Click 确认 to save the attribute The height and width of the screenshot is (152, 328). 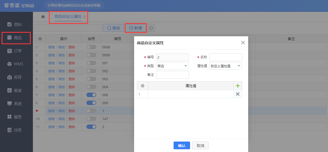click(182, 145)
